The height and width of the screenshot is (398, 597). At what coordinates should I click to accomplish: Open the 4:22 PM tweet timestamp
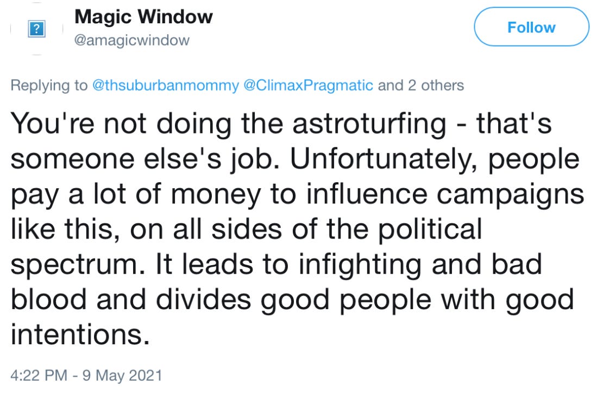coord(39,375)
